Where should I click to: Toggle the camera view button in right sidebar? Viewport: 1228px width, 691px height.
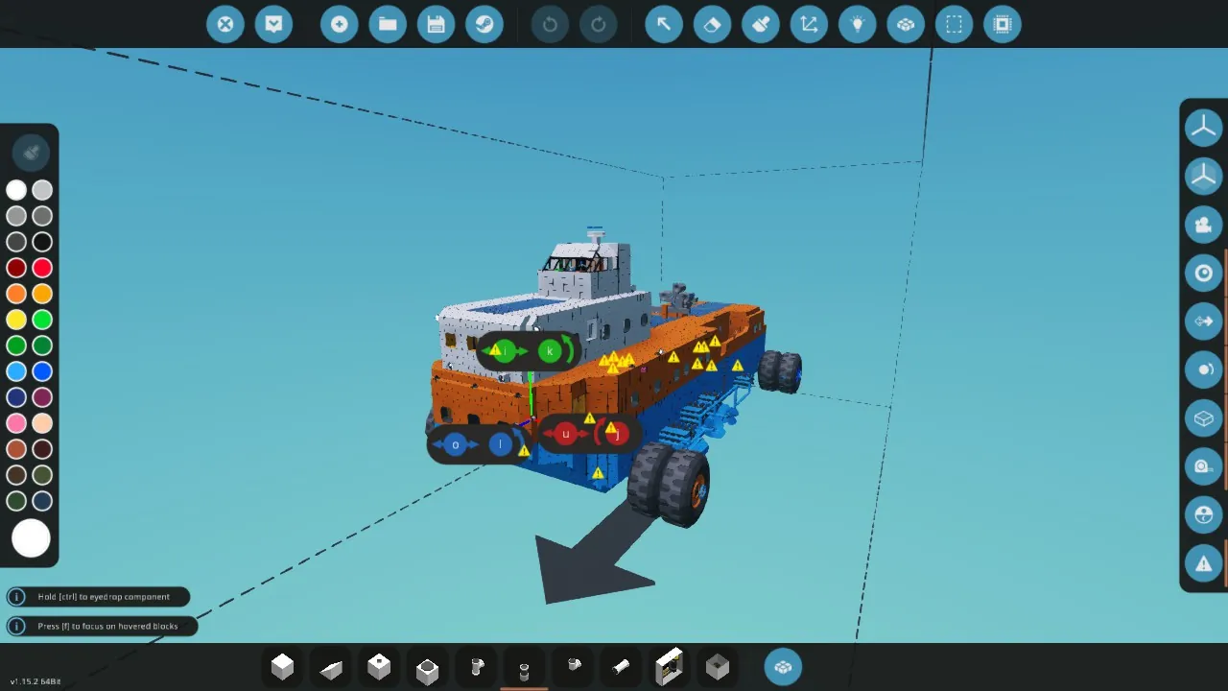1203,225
